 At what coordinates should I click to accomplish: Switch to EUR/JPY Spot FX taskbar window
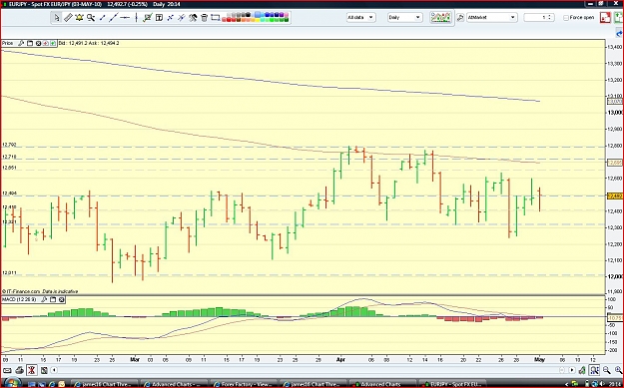click(x=454, y=384)
